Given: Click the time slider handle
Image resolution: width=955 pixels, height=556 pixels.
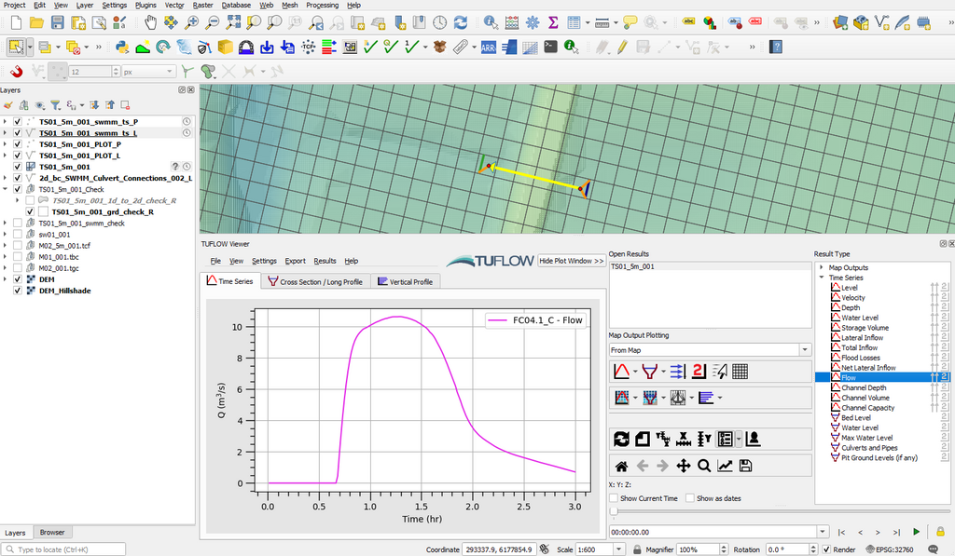Looking at the screenshot, I should click(x=614, y=511).
